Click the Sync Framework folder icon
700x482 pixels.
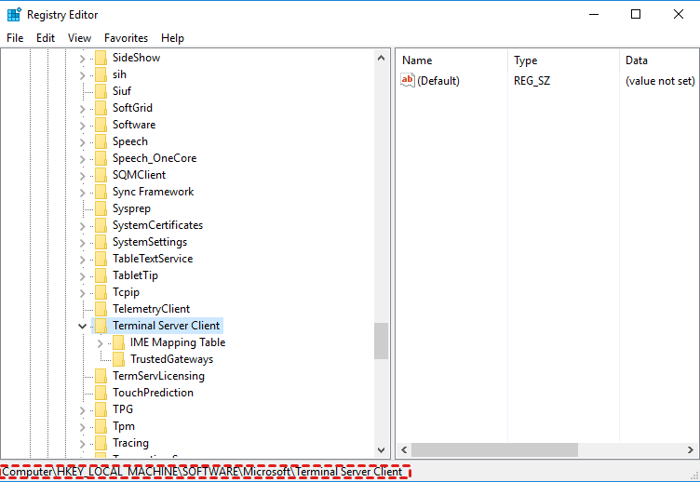click(x=101, y=192)
